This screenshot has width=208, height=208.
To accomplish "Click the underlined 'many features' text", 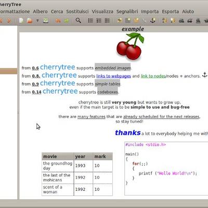I will click(92, 116).
